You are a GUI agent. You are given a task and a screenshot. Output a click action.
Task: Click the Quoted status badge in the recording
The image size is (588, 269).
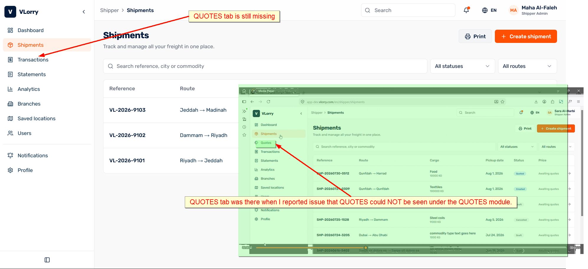520,174
